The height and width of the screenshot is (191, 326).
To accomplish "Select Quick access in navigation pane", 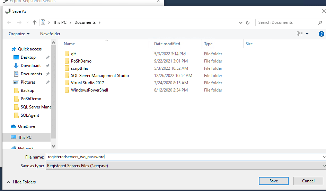I will coord(30,49).
